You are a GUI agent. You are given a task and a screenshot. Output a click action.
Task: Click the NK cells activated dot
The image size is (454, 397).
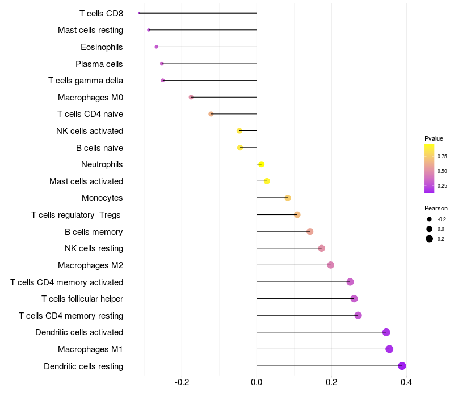[x=239, y=131]
